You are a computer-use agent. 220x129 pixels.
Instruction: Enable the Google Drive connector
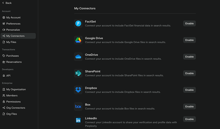(x=189, y=40)
